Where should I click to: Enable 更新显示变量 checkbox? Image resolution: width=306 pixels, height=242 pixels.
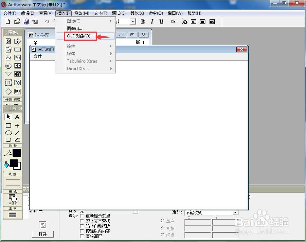[82, 216]
